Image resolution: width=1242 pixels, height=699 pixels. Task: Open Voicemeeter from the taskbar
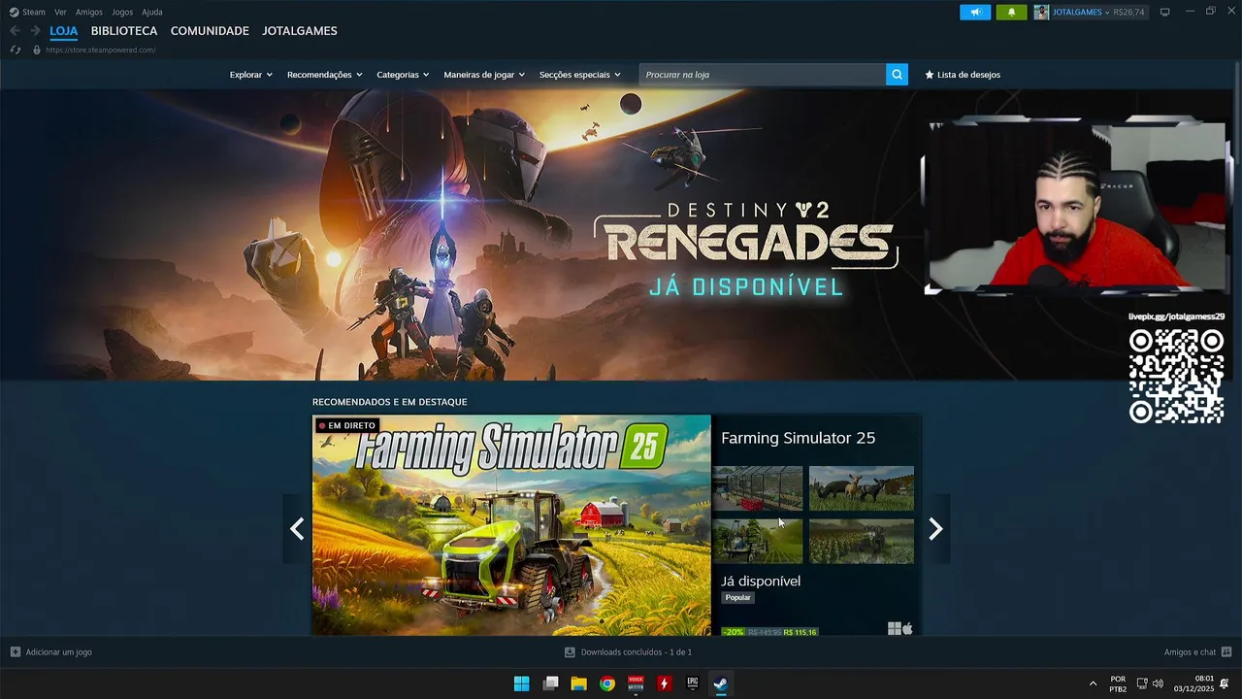coord(636,683)
